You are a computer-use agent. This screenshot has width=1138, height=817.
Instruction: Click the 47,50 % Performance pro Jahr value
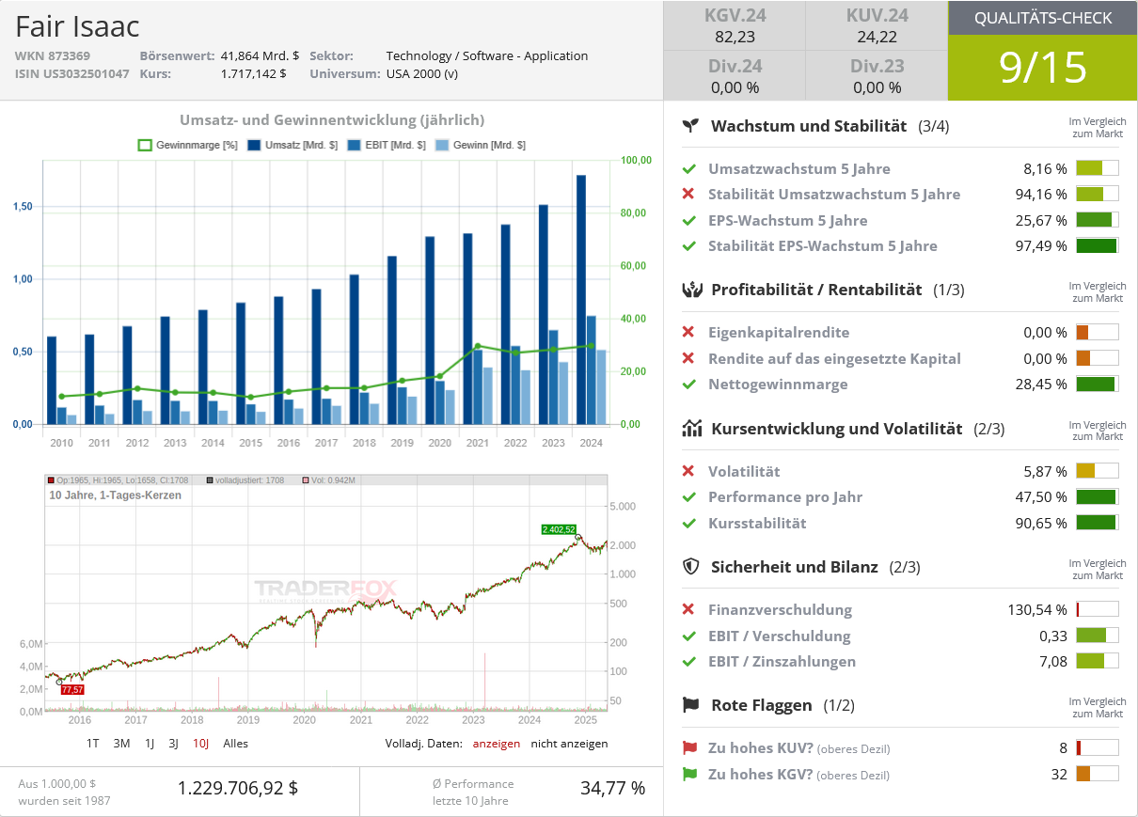click(1042, 497)
